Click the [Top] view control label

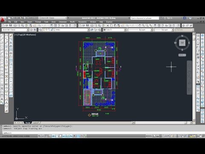click(x=20, y=35)
